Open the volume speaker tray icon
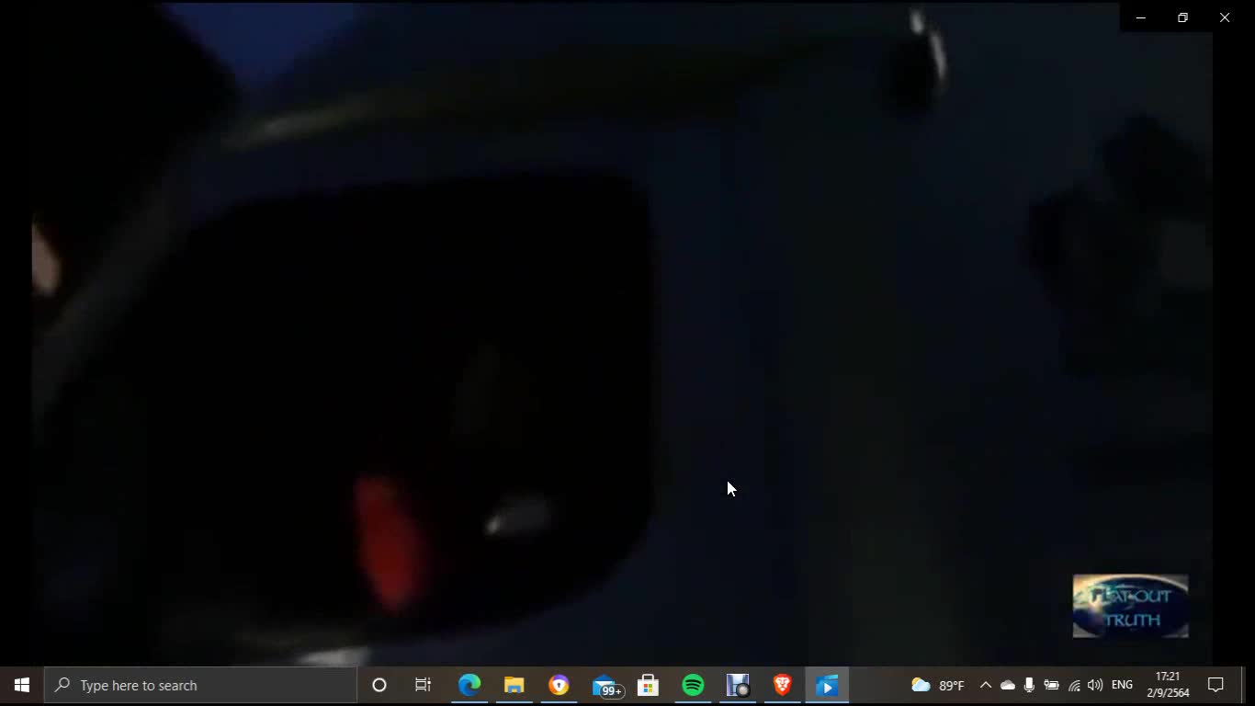 [x=1095, y=685]
